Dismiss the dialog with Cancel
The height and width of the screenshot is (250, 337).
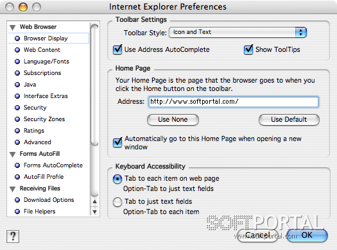click(257, 235)
